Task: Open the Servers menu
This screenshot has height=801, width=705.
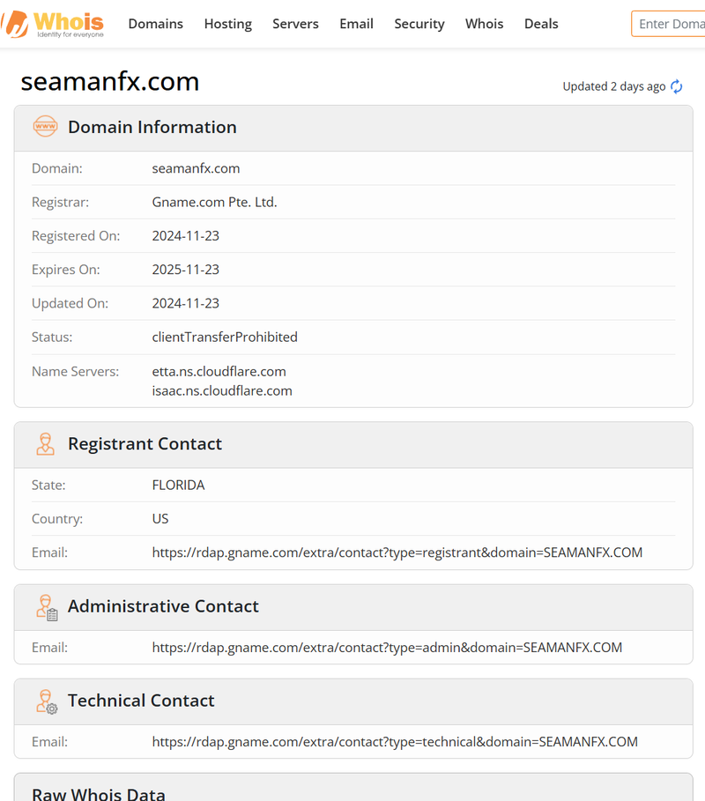Action: (x=295, y=24)
